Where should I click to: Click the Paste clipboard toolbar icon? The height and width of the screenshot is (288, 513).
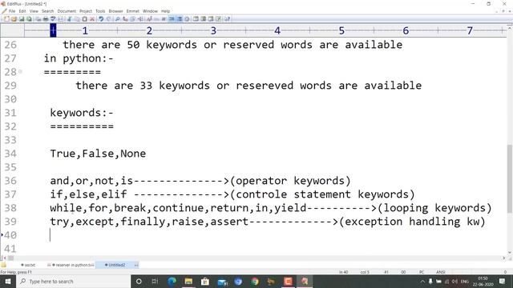click(84, 19)
